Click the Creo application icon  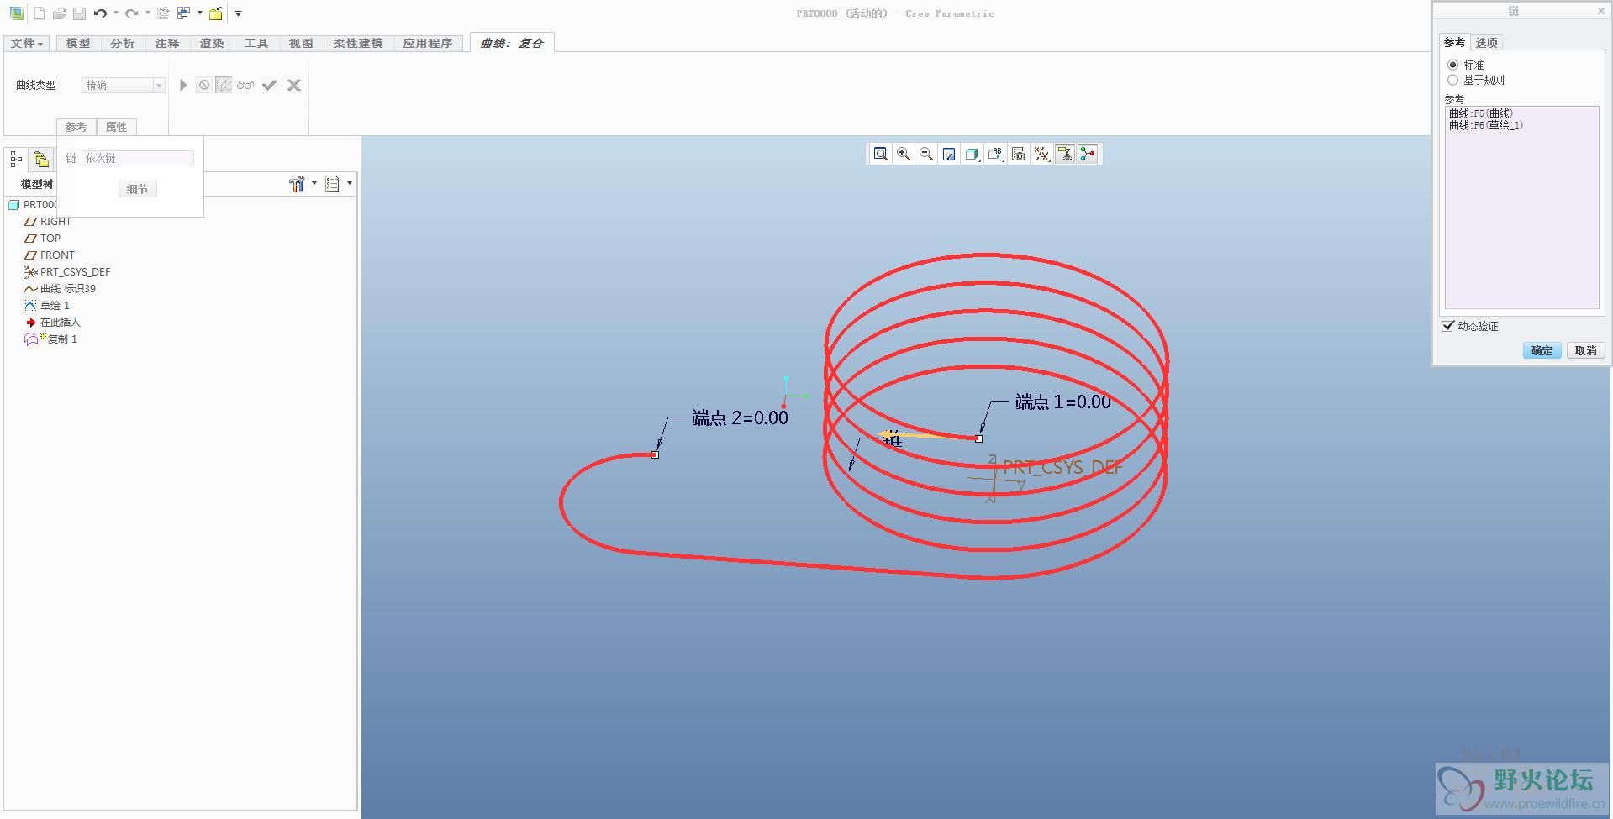16,13
